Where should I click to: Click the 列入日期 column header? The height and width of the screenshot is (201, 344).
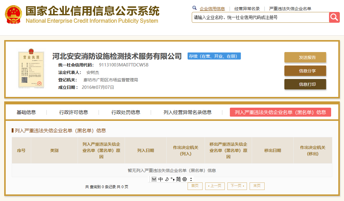click(x=146, y=150)
